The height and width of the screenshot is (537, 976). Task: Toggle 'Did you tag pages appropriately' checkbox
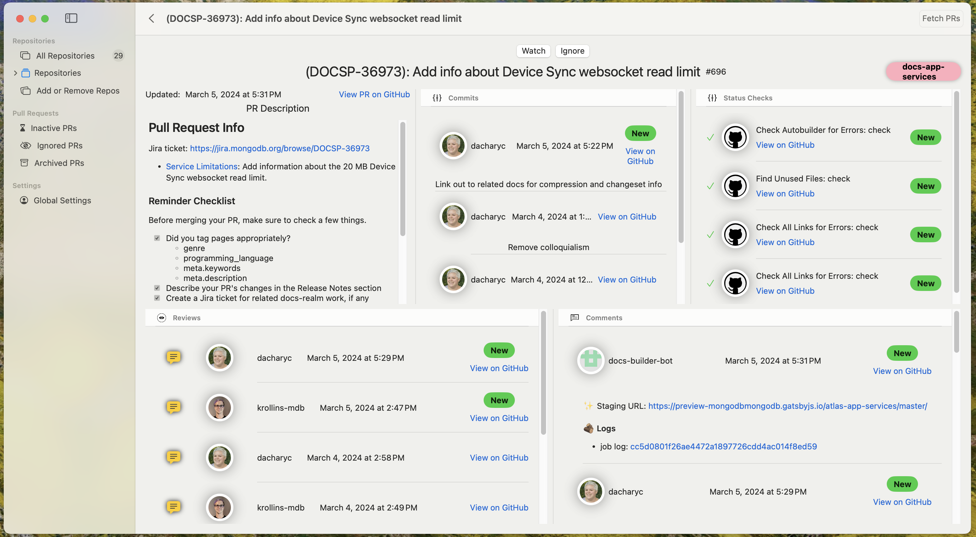coord(157,238)
